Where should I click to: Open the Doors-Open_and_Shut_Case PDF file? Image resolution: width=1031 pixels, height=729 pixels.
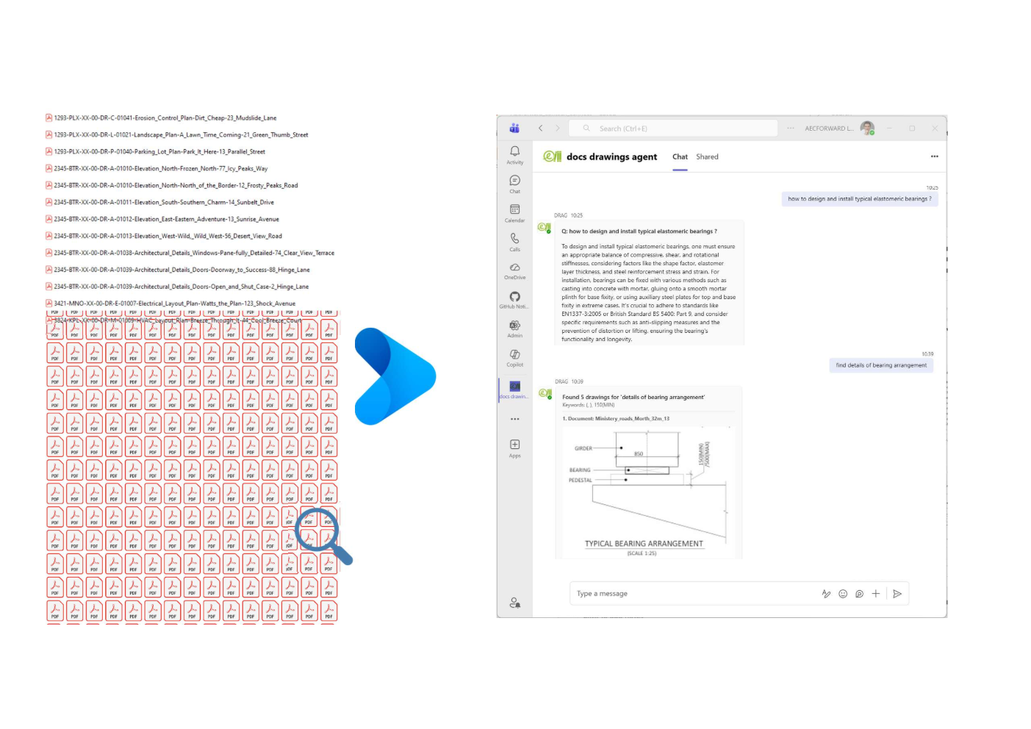click(177, 287)
